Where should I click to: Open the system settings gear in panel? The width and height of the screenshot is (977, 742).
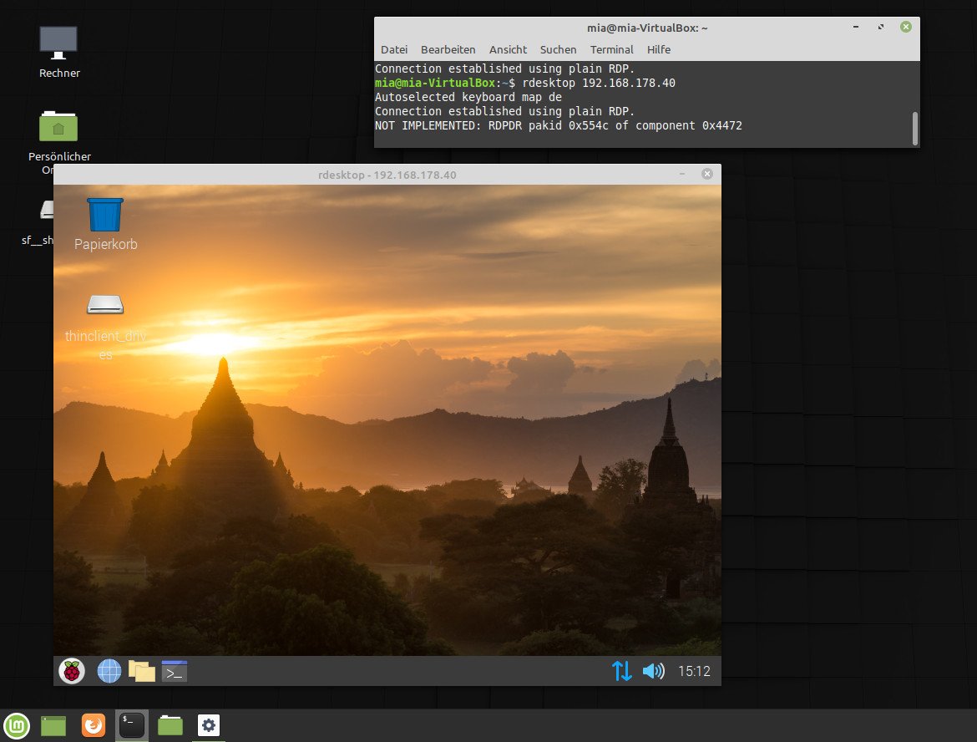point(209,726)
